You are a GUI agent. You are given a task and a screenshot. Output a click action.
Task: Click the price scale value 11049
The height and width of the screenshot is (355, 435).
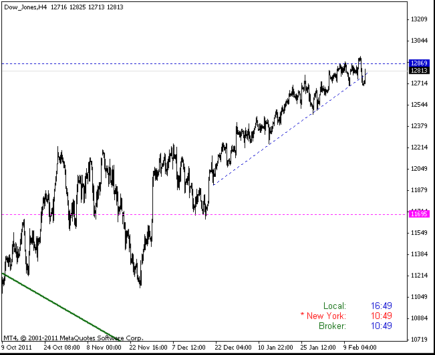pos(419,297)
